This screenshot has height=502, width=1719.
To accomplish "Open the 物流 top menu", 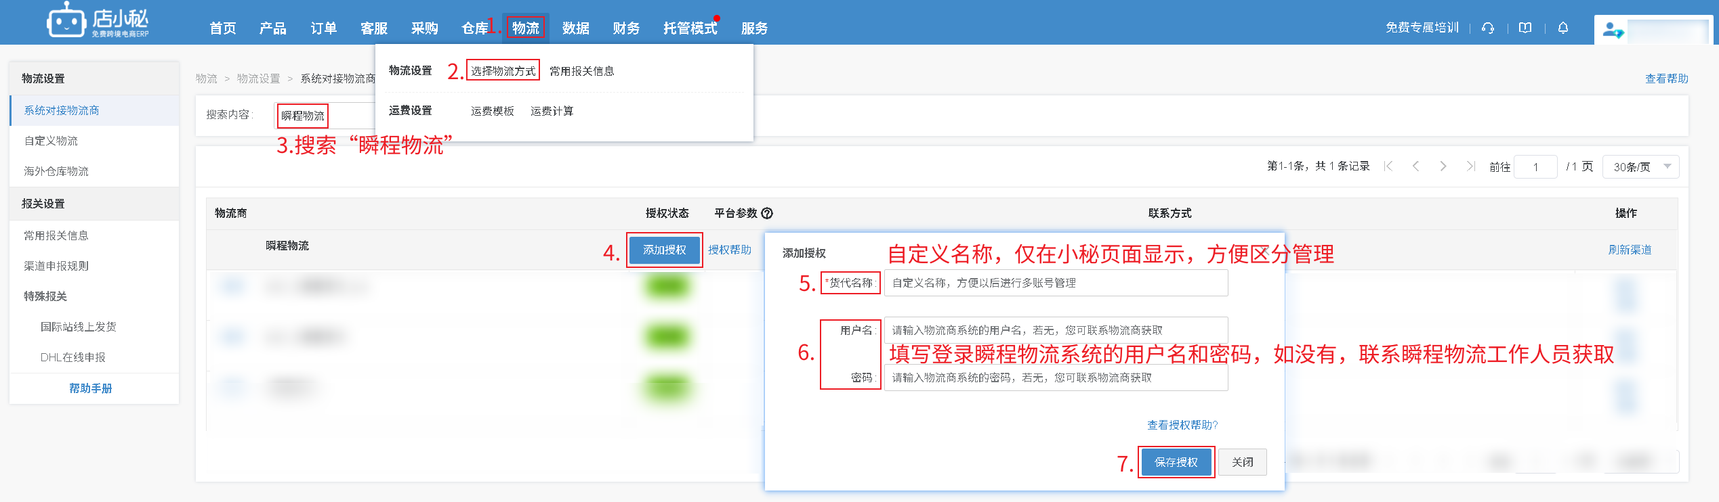I will click(x=526, y=28).
